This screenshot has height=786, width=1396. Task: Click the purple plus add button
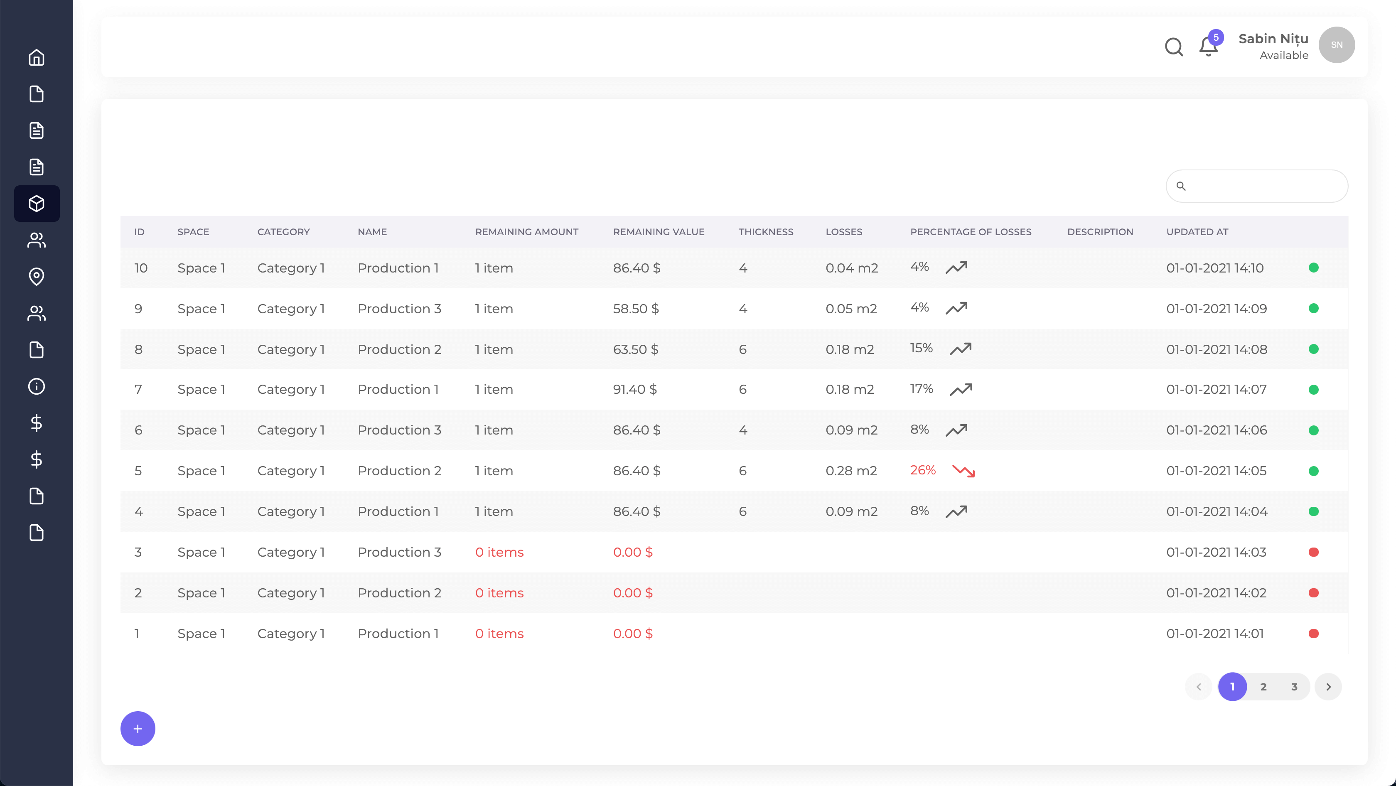pos(138,729)
